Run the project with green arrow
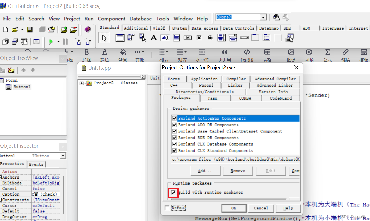 [x=51, y=42]
